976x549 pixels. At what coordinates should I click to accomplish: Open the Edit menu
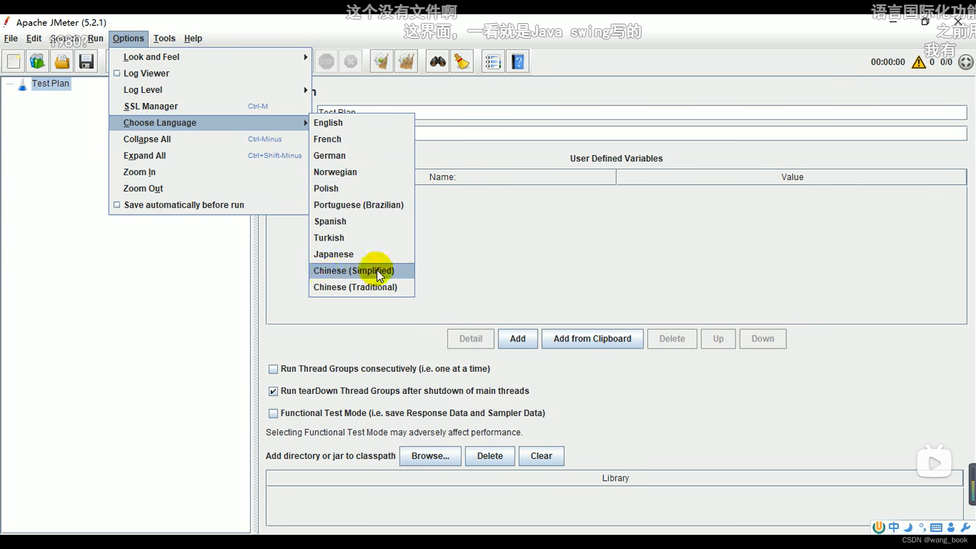click(x=34, y=38)
